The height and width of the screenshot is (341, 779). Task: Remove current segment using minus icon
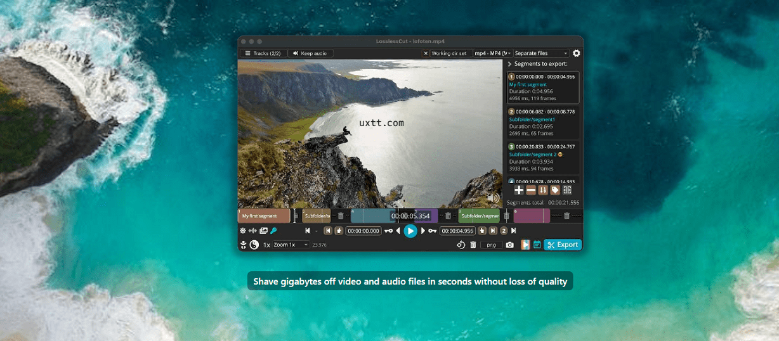(x=531, y=190)
